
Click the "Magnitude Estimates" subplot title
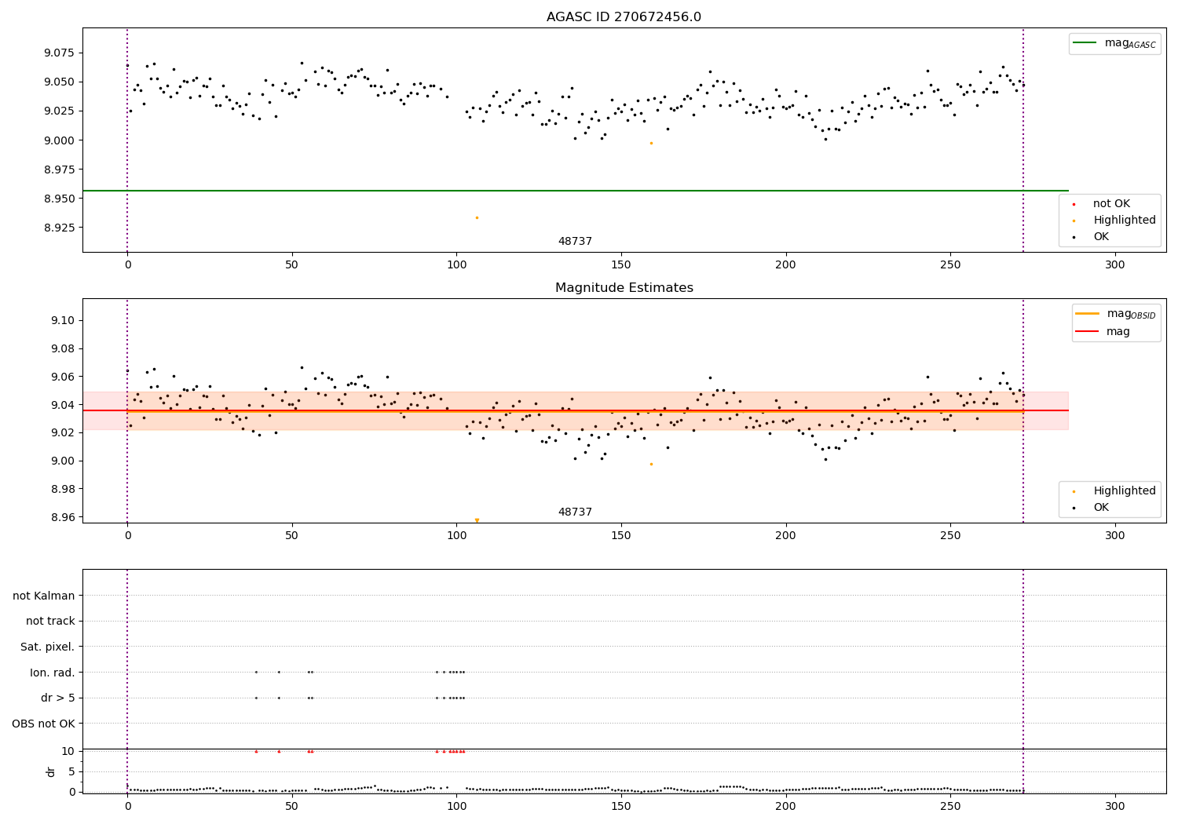click(x=624, y=288)
